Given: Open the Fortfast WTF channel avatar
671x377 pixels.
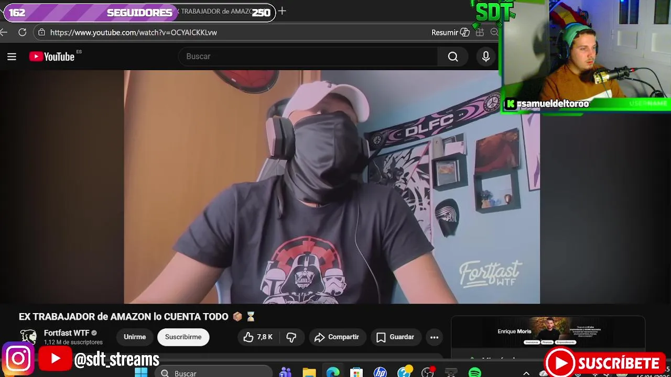Looking at the screenshot, I should tap(28, 337).
